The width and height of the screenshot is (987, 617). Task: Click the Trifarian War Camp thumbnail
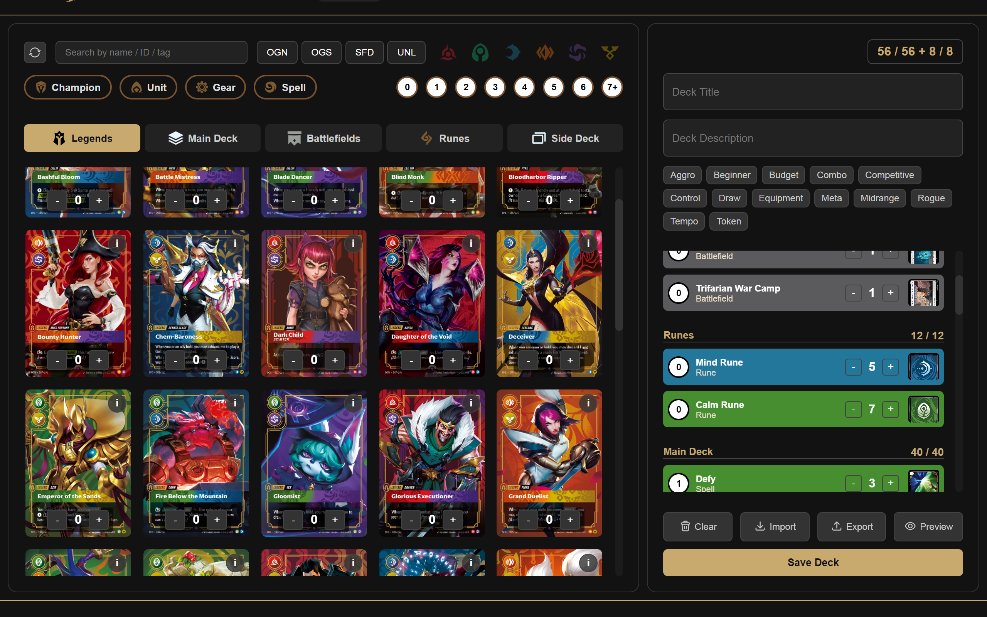(x=924, y=293)
